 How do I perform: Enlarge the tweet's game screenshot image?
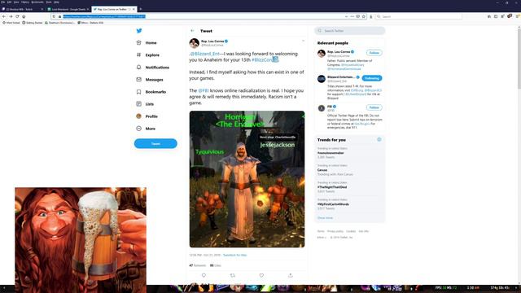pyautogui.click(x=247, y=179)
